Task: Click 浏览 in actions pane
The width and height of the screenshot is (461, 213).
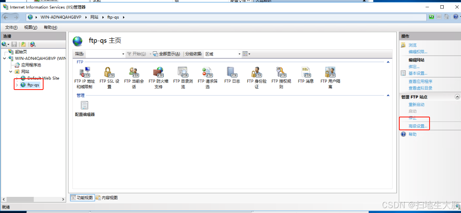Action: coord(413,45)
